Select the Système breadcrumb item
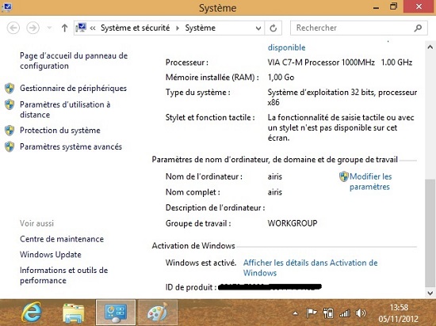This screenshot has width=436, height=326. pos(201,28)
